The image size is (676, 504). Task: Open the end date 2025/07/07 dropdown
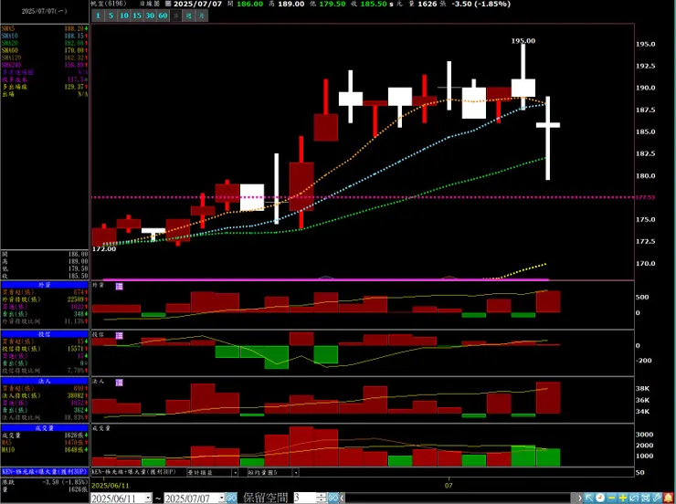222,499
